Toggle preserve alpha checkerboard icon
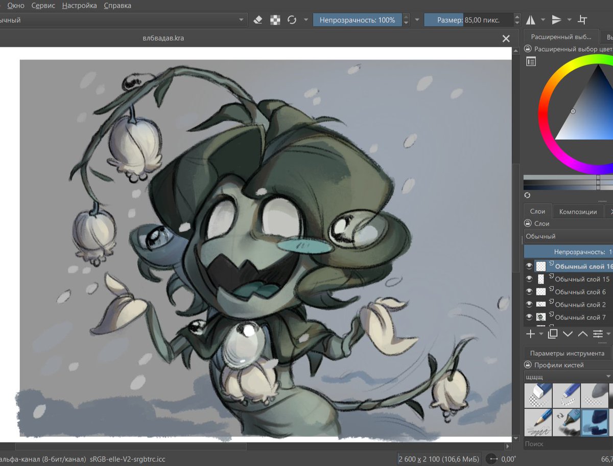 (274, 19)
